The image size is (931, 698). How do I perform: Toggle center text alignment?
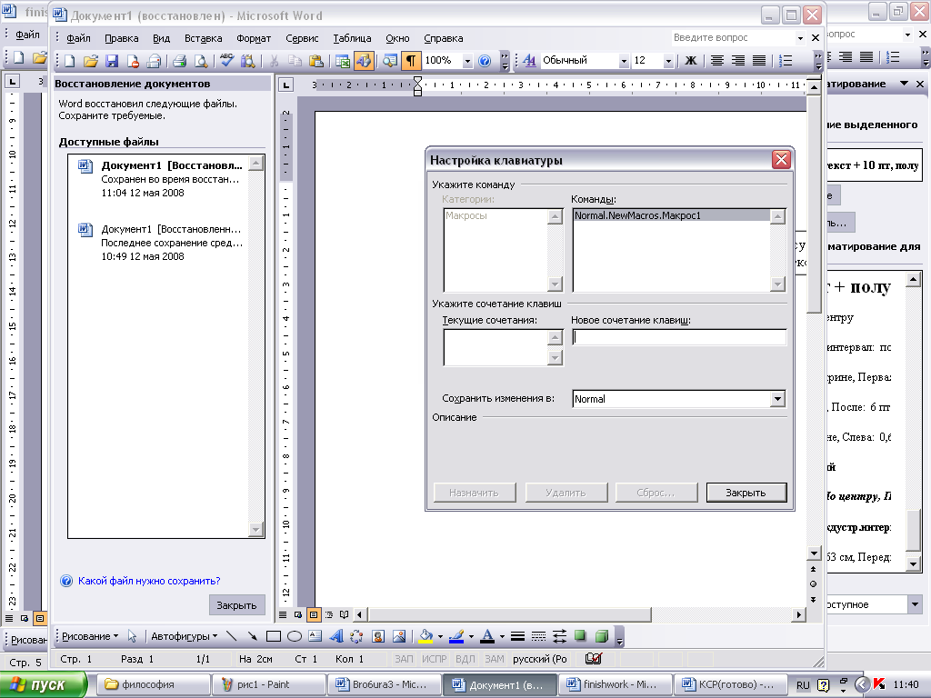(717, 61)
